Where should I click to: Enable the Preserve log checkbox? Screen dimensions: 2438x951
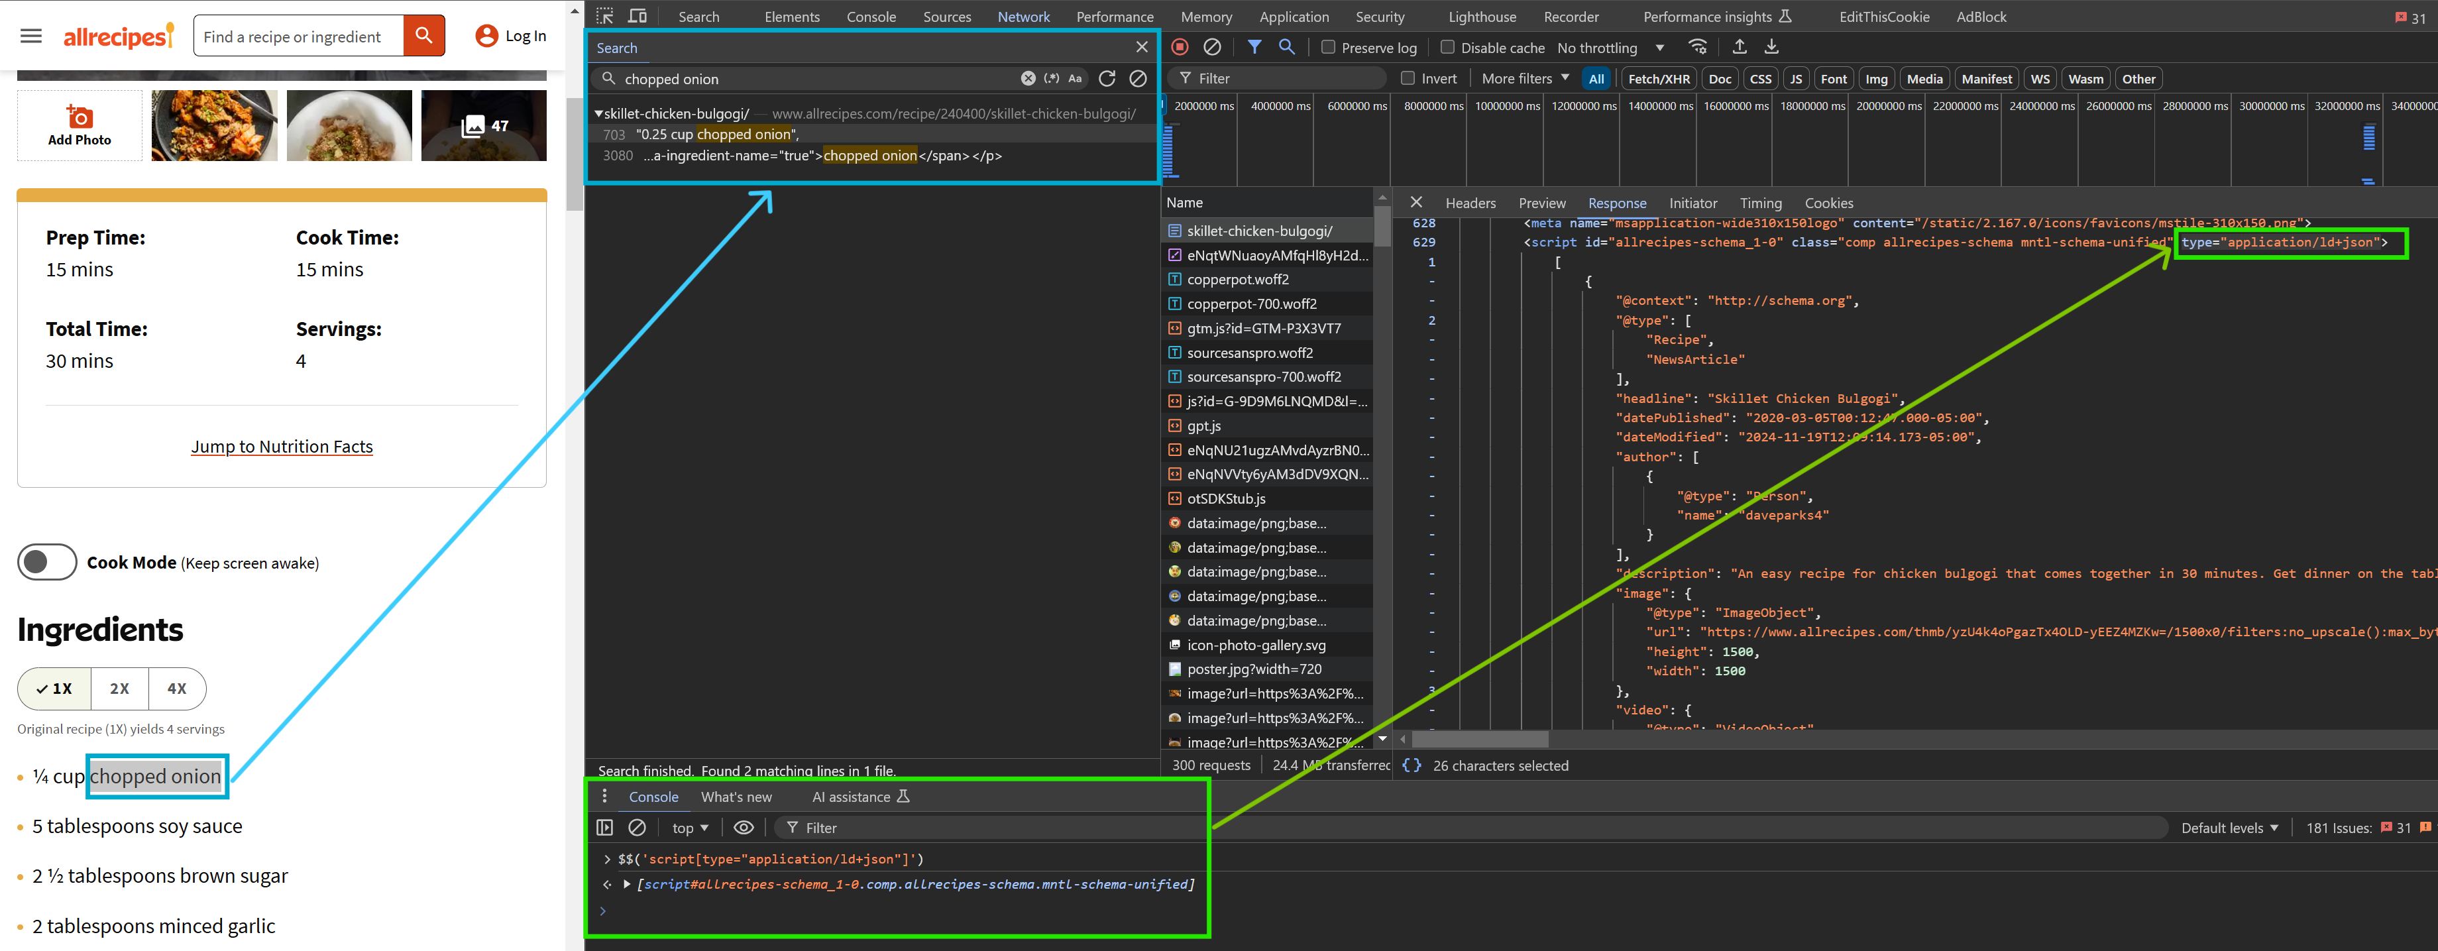[x=1329, y=46]
